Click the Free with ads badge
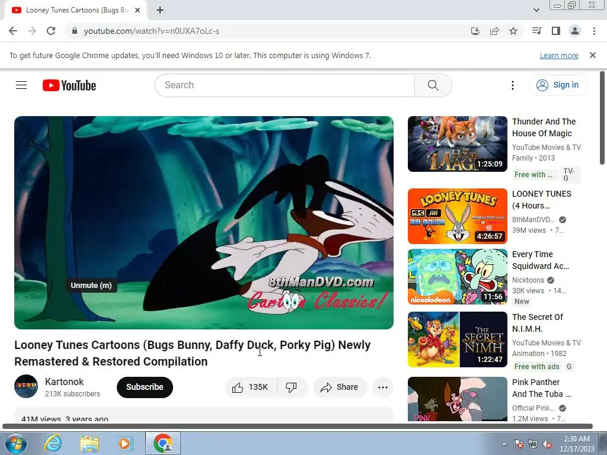Image resolution: width=607 pixels, height=455 pixels. [x=536, y=366]
